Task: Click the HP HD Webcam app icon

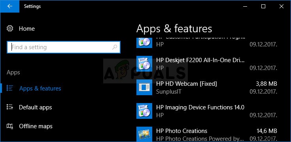Action: (x=144, y=87)
